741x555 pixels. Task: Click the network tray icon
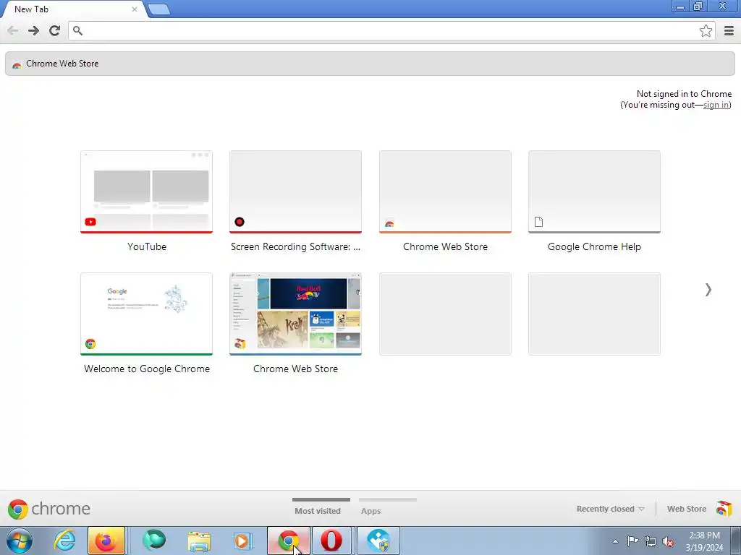651,541
